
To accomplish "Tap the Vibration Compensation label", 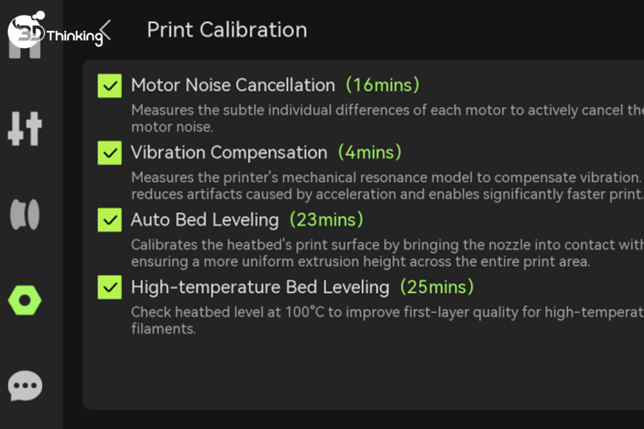I will [x=229, y=153].
